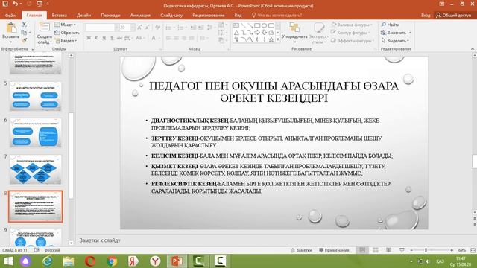
Task: Toggle center text alignment
Action: [176, 38]
